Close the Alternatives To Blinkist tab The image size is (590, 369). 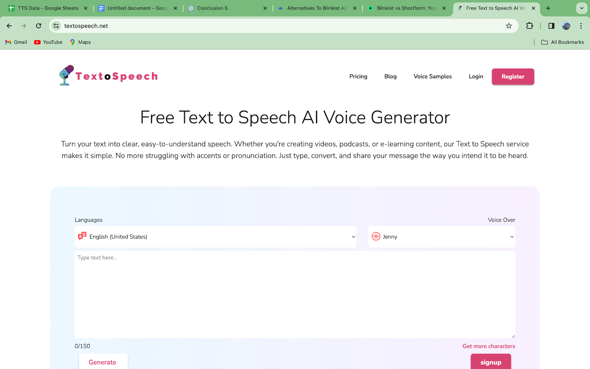355,8
